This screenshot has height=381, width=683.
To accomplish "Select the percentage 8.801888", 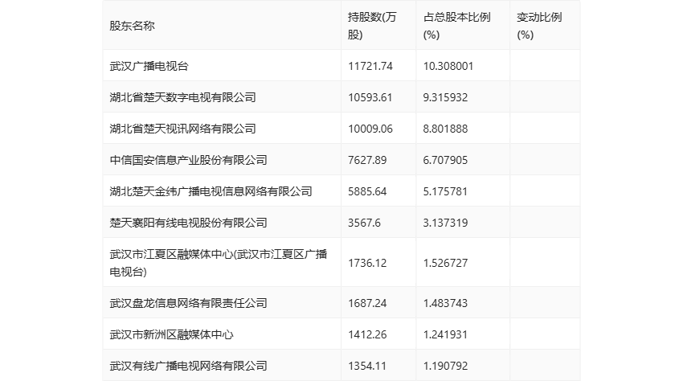I will (x=445, y=129).
